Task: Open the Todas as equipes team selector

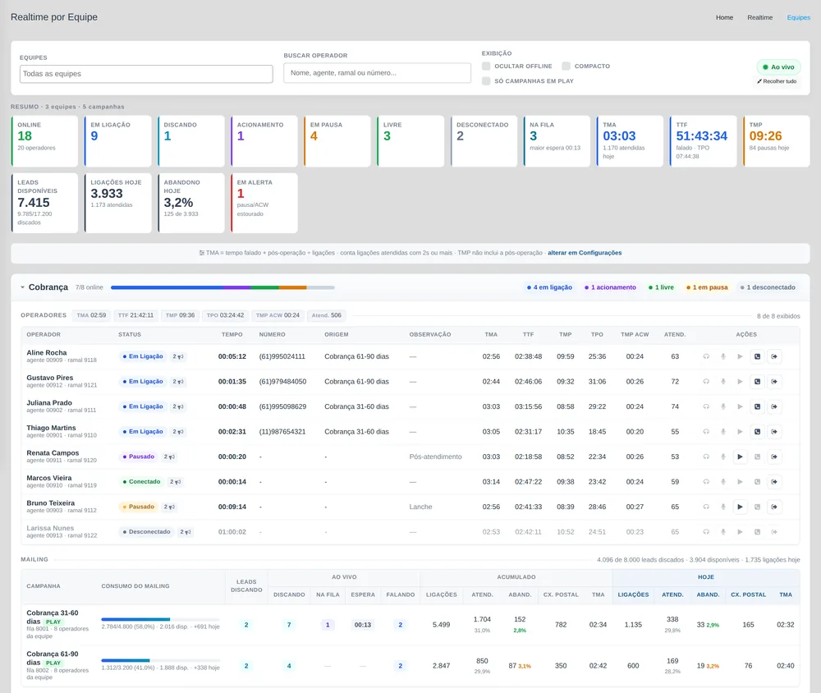Action: pos(146,74)
